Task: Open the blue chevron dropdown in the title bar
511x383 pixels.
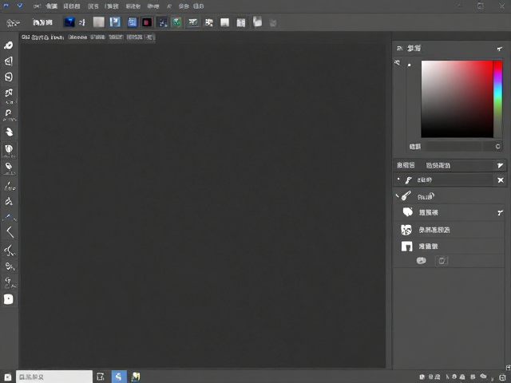Action: 20,6
